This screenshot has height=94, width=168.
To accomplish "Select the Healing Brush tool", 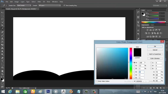I will (2, 32).
